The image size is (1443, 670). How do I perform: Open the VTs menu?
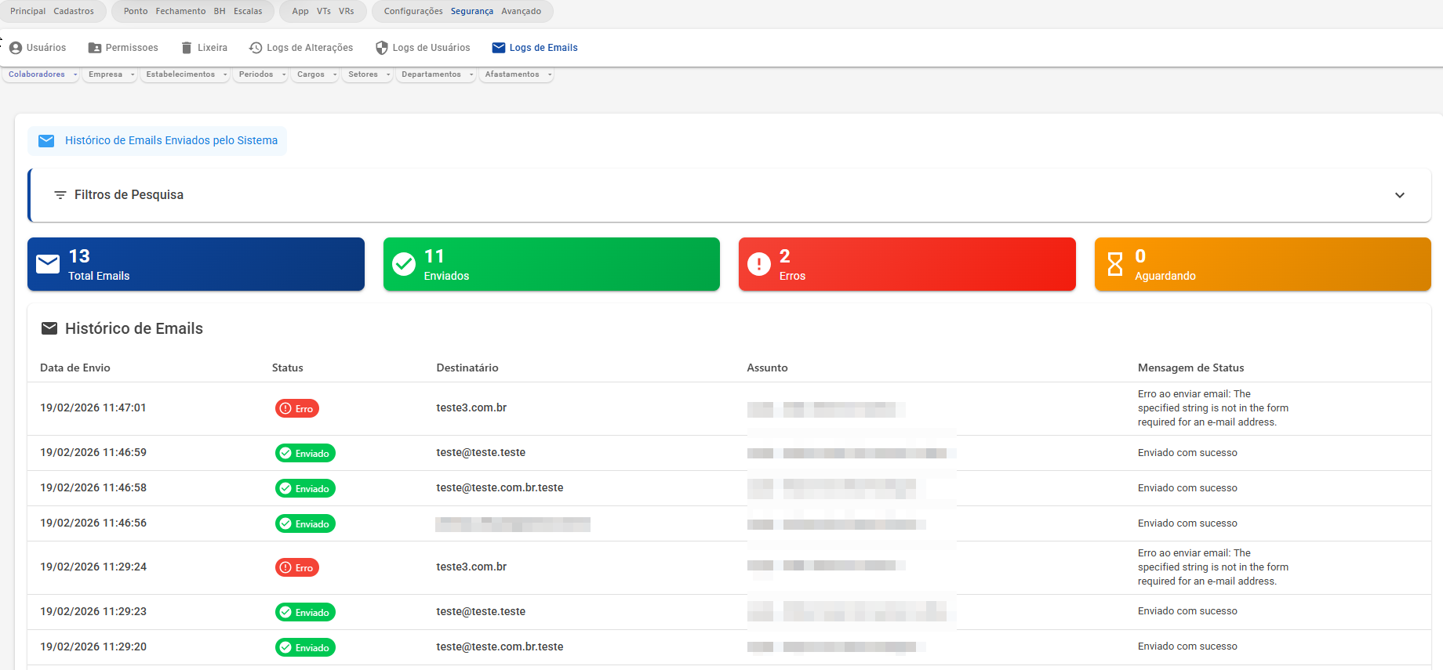coord(324,12)
